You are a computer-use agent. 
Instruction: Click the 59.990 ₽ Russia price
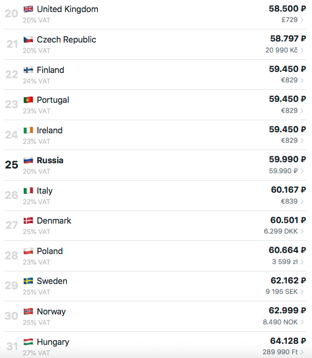(x=287, y=159)
